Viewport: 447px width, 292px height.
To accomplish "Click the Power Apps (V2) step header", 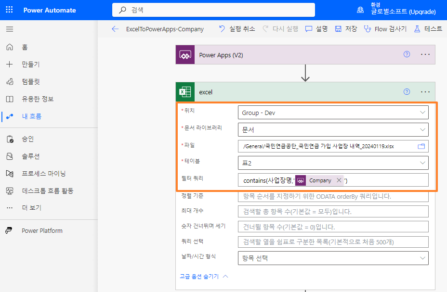I will (x=305, y=55).
